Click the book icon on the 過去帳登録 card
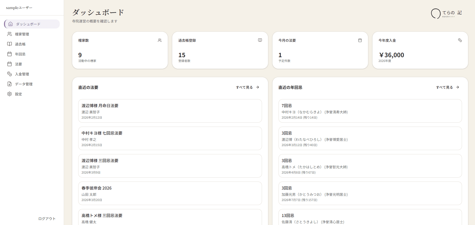 (260, 40)
